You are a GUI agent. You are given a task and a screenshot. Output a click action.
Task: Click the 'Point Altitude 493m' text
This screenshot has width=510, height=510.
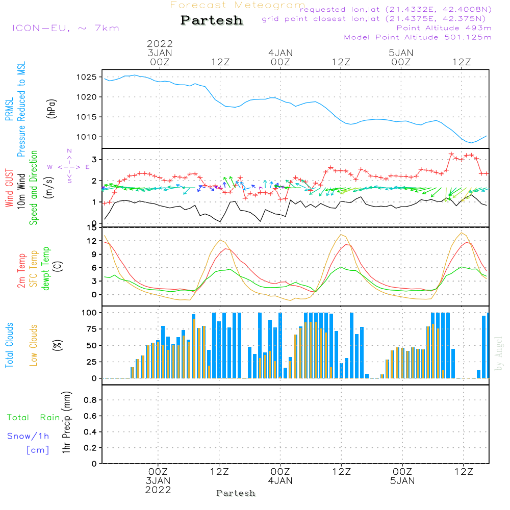[x=444, y=28]
